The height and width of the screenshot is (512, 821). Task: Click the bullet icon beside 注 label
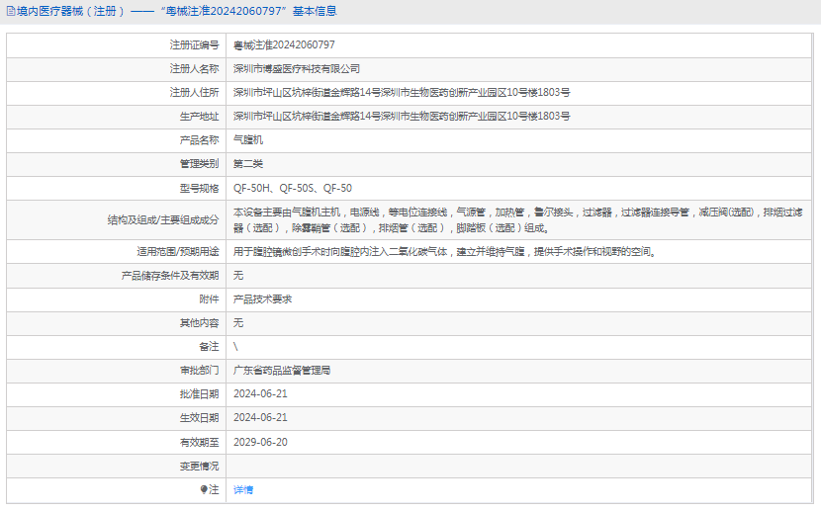204,489
